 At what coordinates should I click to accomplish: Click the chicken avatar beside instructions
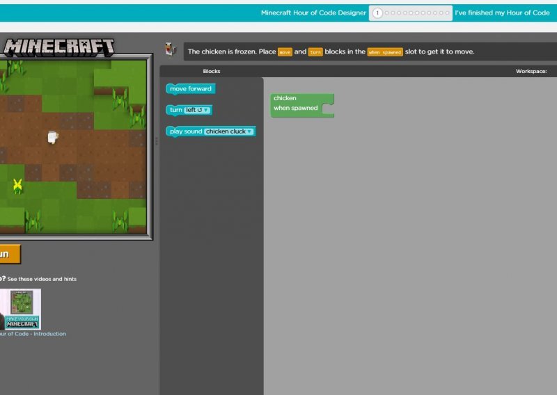(x=171, y=49)
